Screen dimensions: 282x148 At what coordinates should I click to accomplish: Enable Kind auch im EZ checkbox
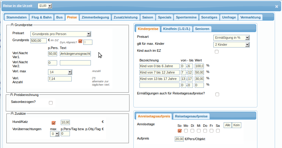217,52
